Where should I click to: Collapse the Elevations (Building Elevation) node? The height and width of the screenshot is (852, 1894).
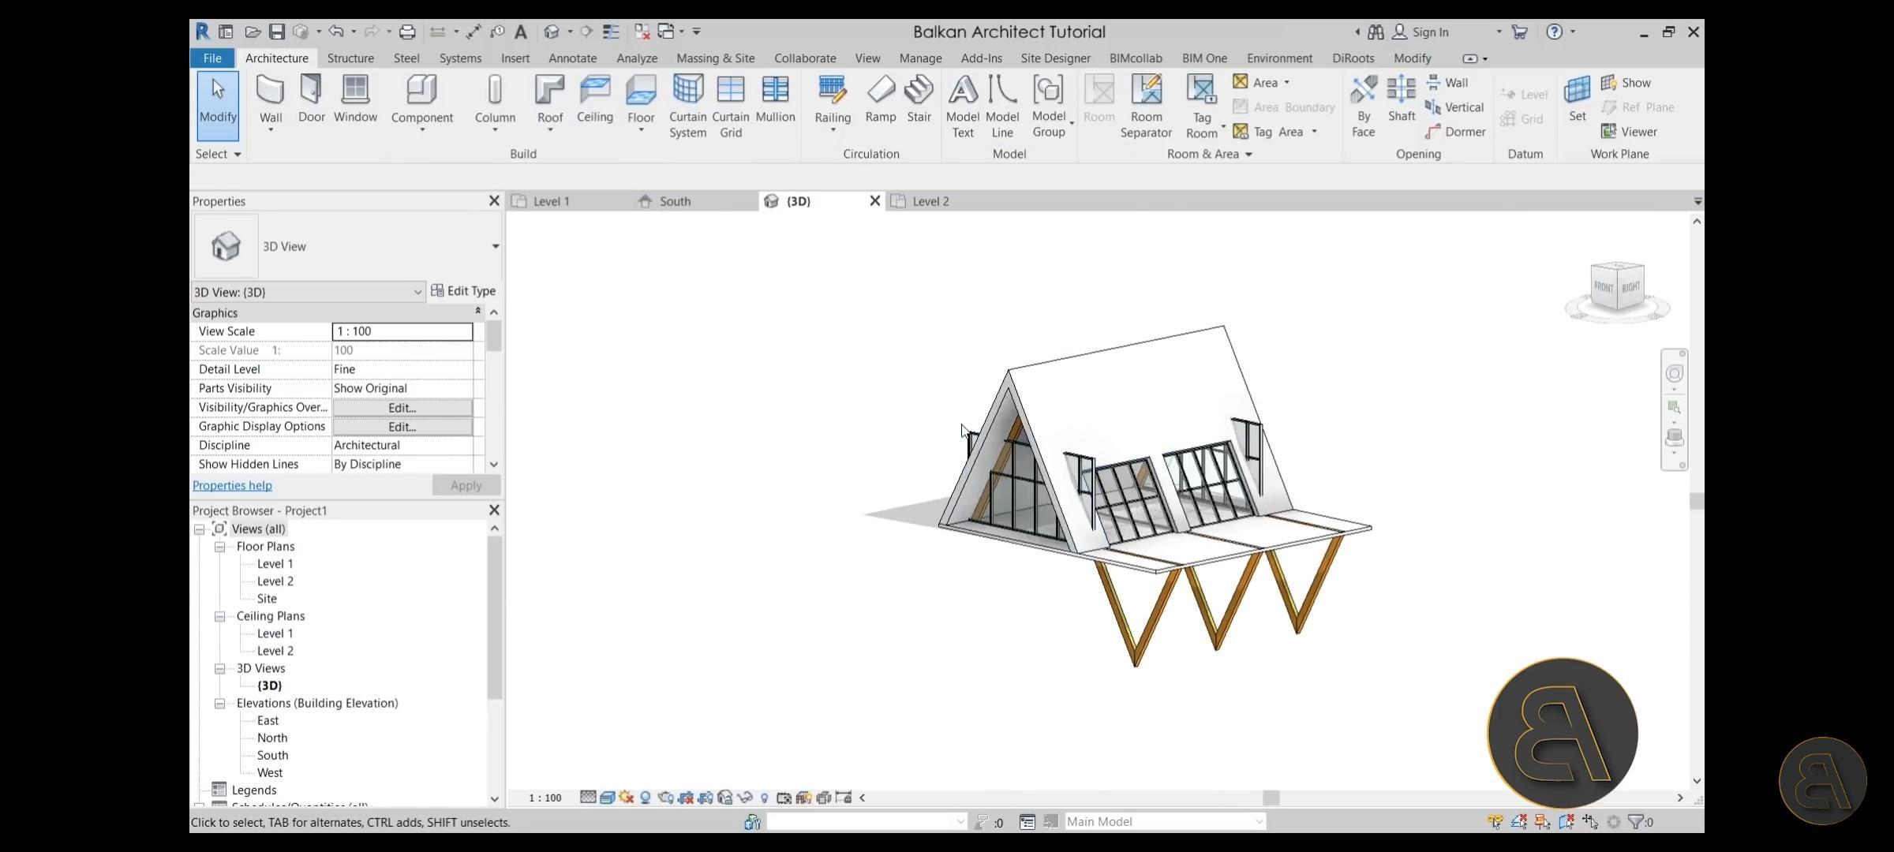point(220,703)
